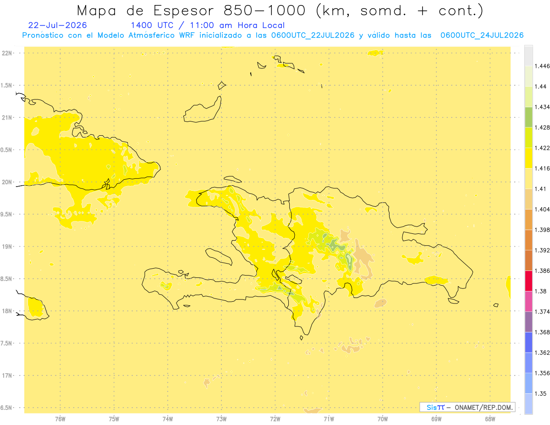Click the legend value 1.374
The image size is (550, 425).
pos(542,312)
